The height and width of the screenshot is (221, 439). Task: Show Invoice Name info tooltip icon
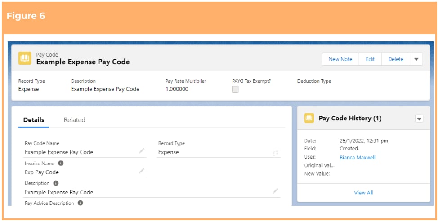pos(61,163)
